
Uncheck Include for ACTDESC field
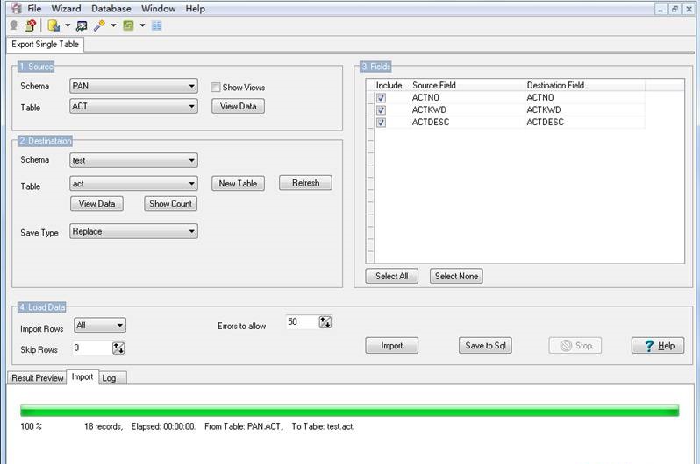pos(381,123)
